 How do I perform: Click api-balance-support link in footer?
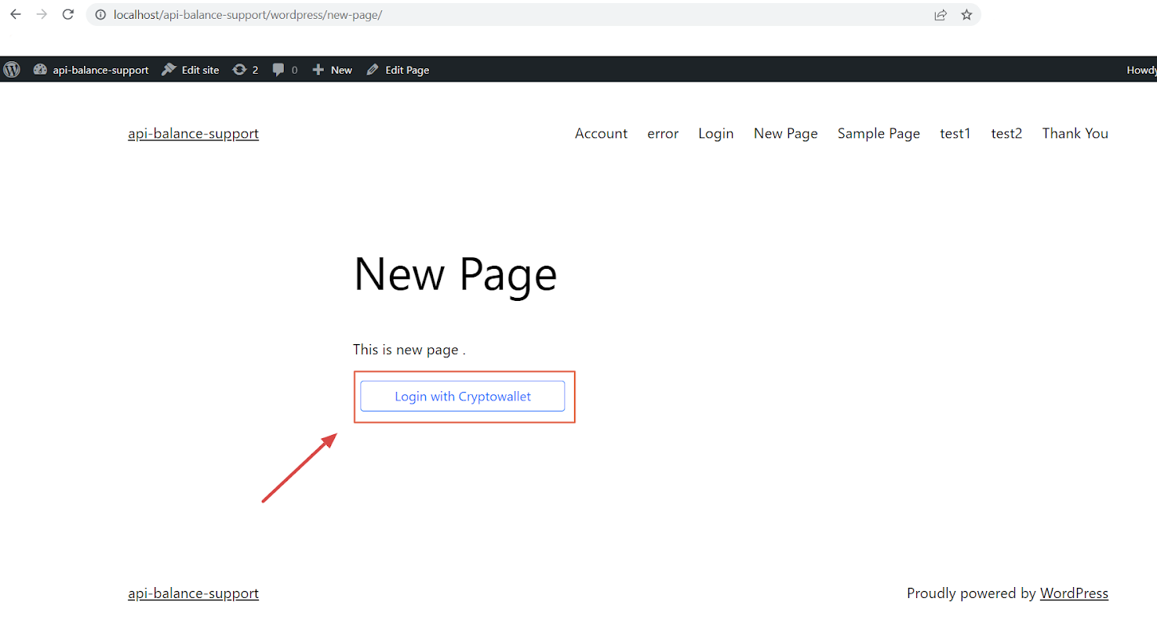193,593
